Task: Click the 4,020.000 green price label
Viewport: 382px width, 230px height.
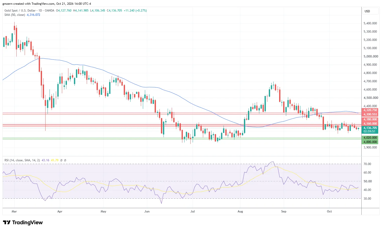Action: coord(370,138)
